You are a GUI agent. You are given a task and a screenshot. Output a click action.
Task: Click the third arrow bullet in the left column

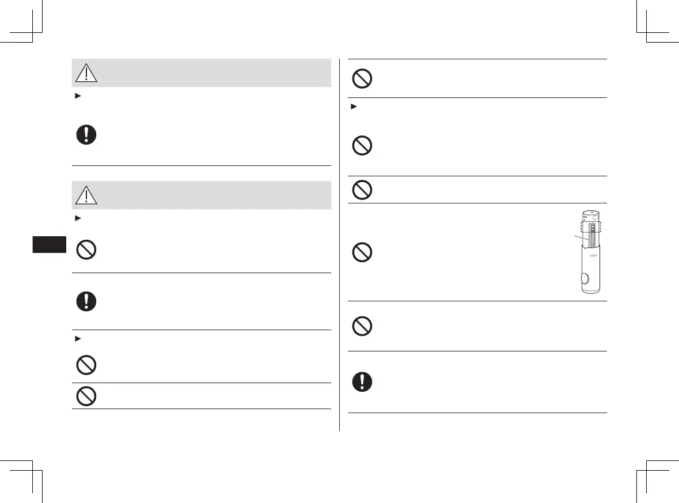click(75, 338)
